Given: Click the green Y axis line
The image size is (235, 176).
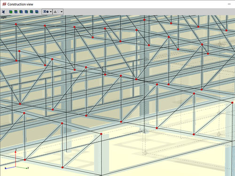Looking at the screenshot, I should click(x=22, y=168).
